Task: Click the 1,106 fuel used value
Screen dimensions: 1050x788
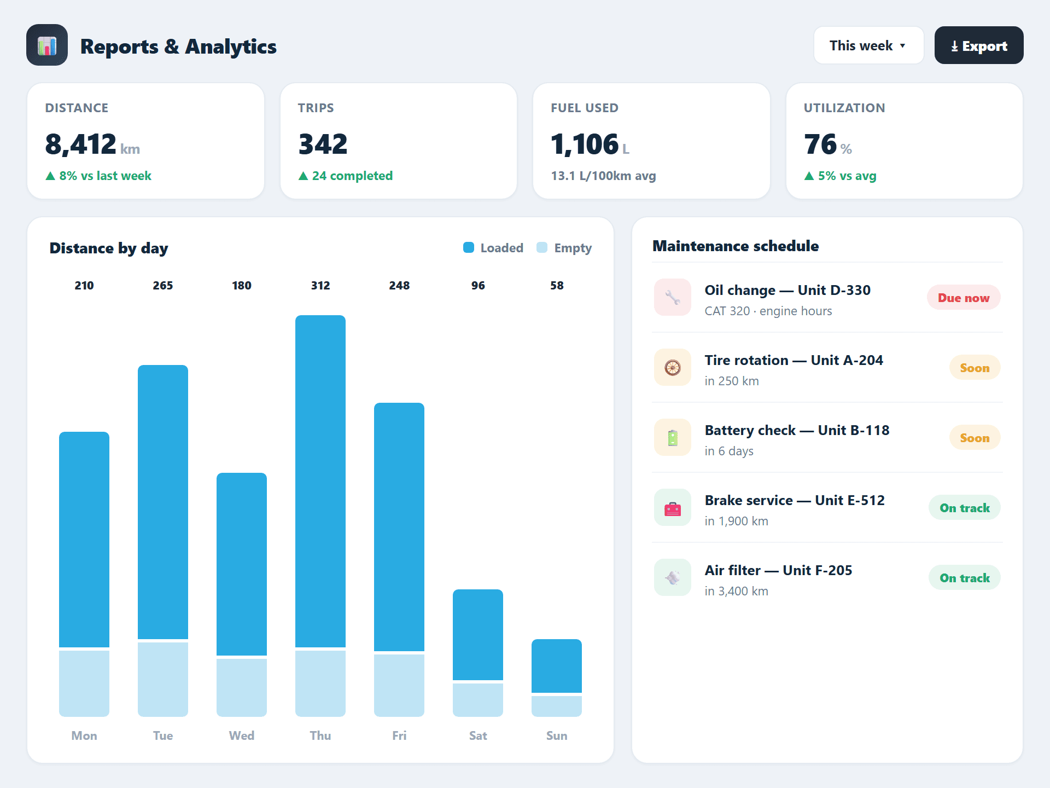Action: (x=585, y=144)
